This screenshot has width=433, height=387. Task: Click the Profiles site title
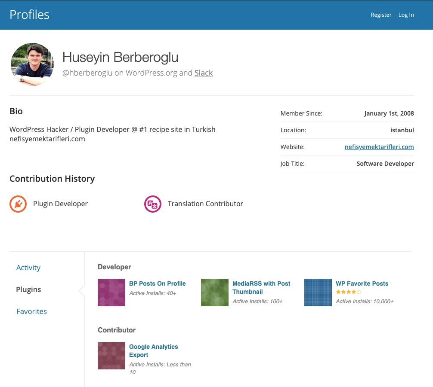[30, 15]
